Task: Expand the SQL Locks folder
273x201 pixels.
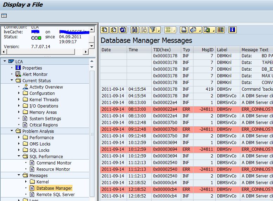Action: pyautogui.click(x=19, y=150)
